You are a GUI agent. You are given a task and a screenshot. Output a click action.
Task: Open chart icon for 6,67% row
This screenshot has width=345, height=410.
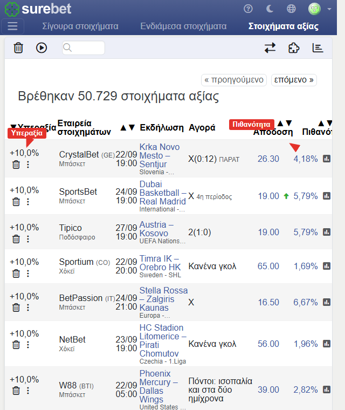[327, 302]
